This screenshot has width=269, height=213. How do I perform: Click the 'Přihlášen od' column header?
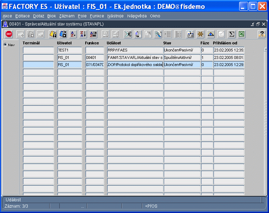[225, 43]
